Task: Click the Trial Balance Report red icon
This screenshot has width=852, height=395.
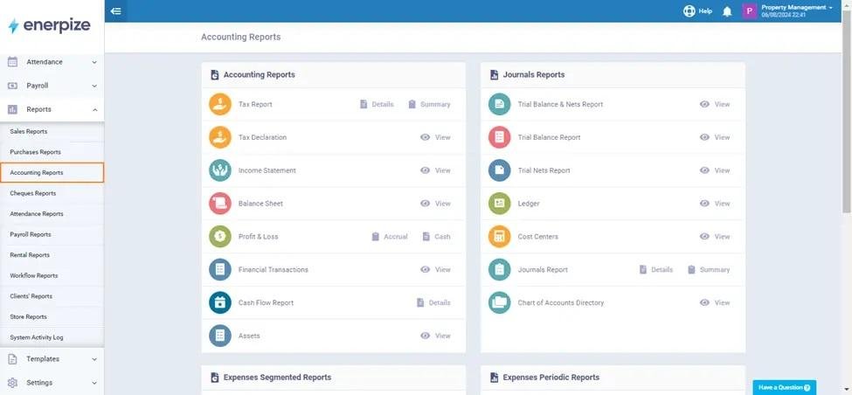Action: [x=499, y=137]
